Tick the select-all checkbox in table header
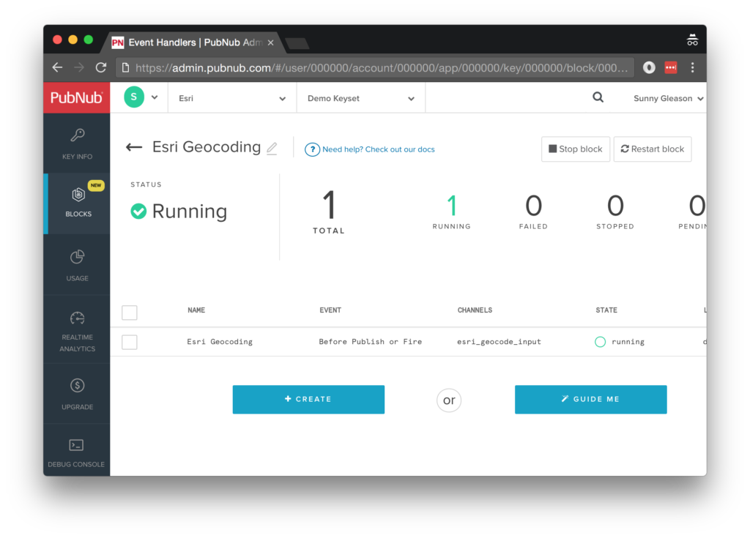 click(130, 313)
